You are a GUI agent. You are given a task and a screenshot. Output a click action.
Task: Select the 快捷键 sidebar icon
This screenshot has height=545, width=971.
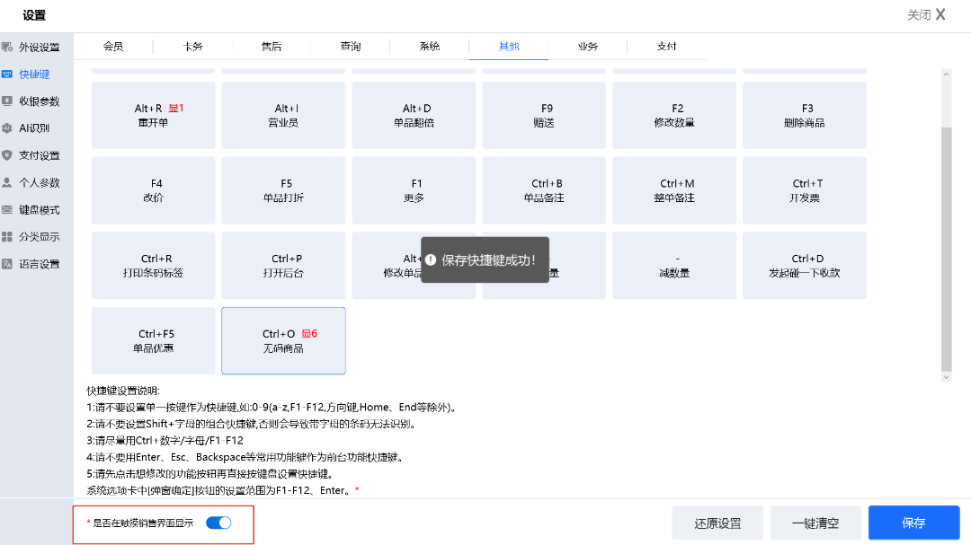[7, 74]
